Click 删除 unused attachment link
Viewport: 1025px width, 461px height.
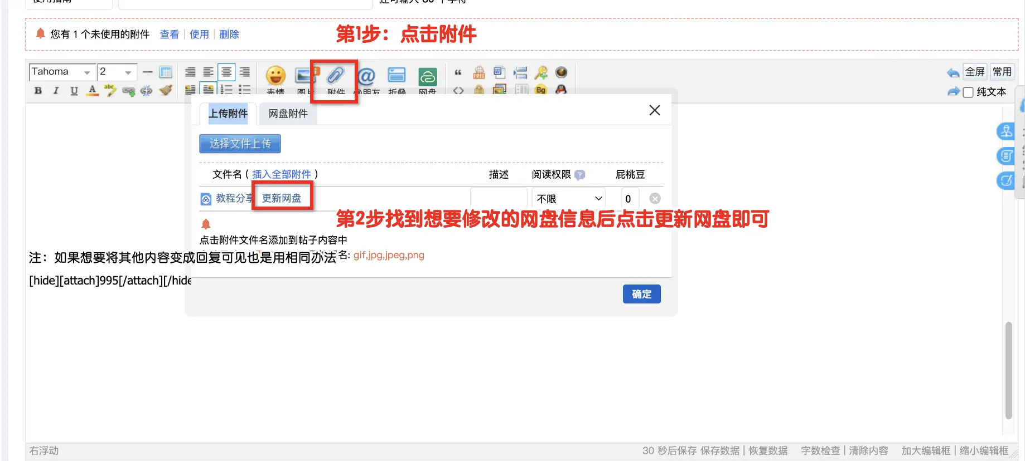(x=229, y=35)
